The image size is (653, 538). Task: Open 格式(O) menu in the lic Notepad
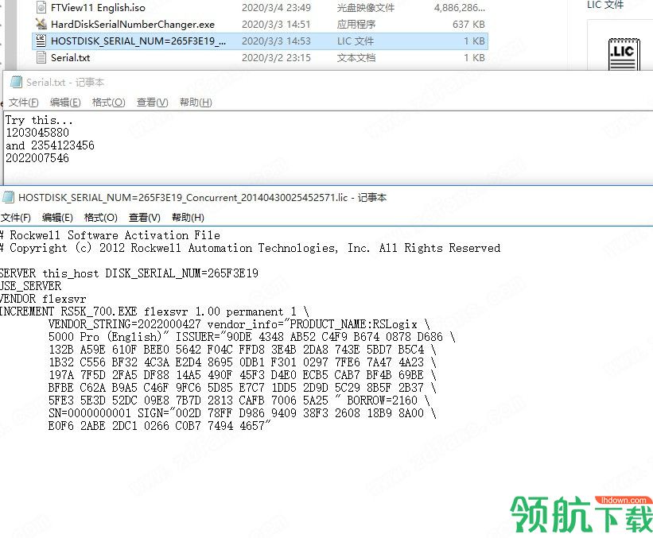[100, 218]
